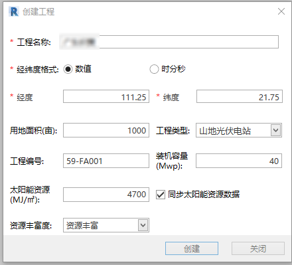Screen dimensions: 292x265
Task: Select the 数值 radio button
Action: [68, 69]
